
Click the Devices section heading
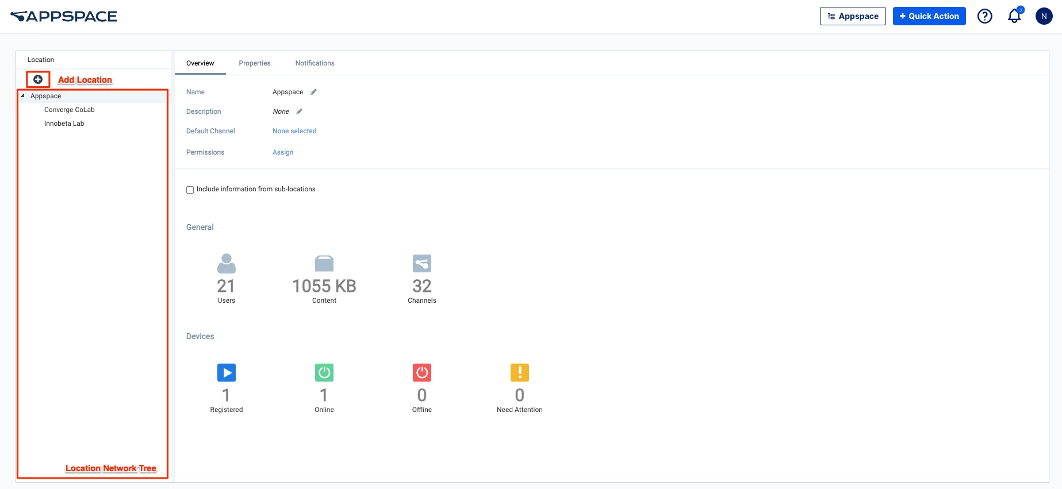coord(200,337)
